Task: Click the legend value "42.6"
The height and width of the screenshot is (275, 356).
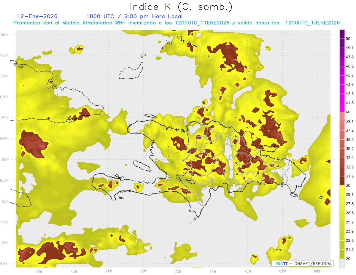Action: (x=350, y=94)
